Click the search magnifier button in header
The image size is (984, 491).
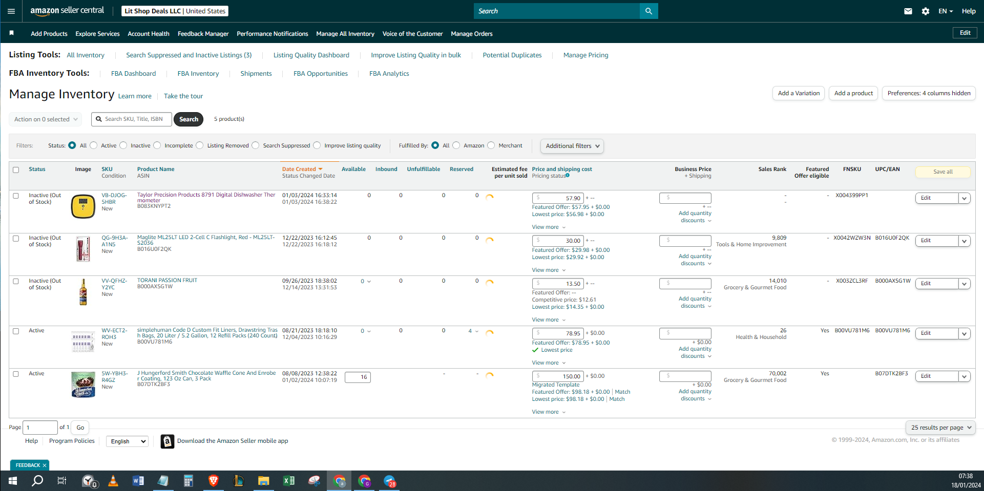coord(648,11)
